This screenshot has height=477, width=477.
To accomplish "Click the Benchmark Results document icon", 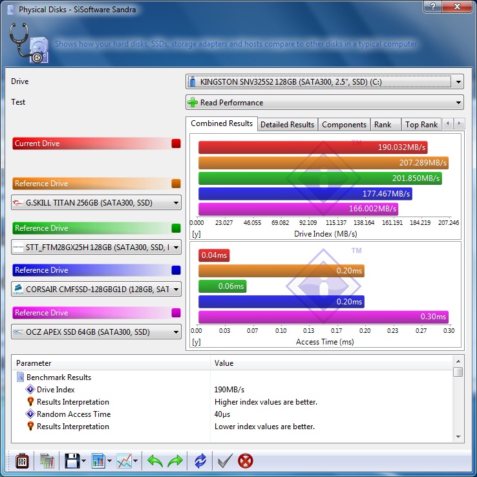I will tap(20, 377).
